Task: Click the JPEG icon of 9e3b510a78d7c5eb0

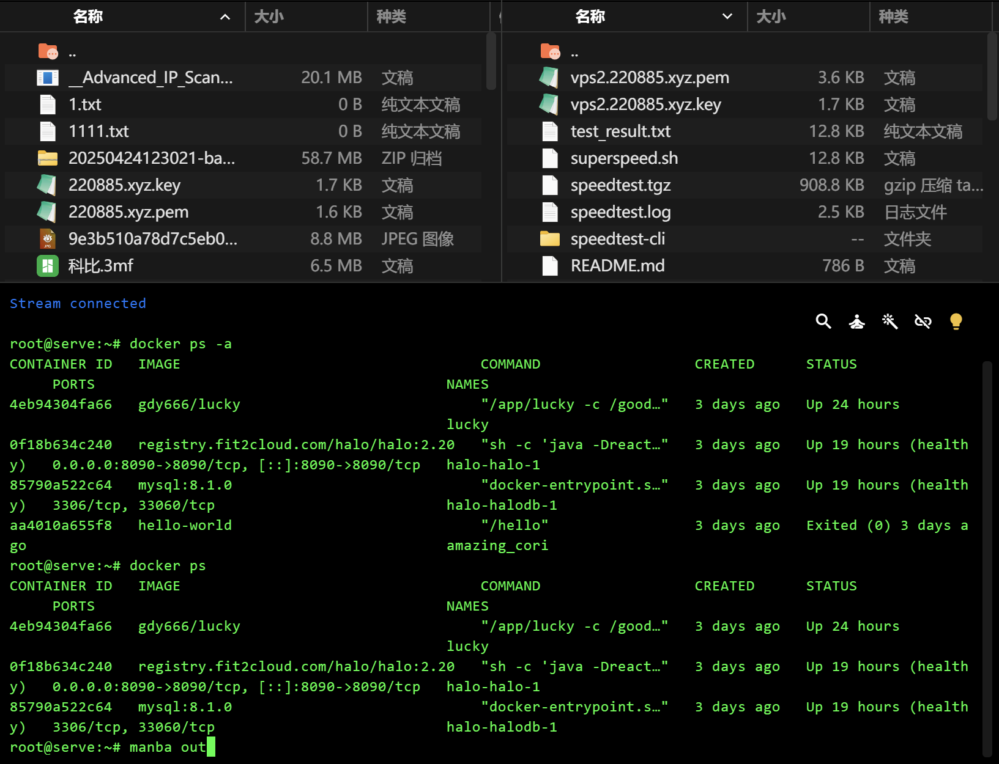Action: [x=48, y=239]
